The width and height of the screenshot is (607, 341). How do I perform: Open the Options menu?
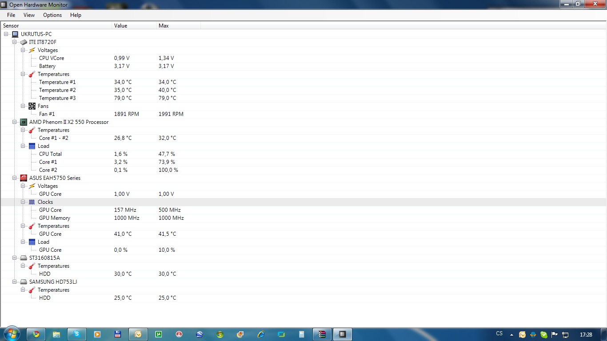pos(52,15)
